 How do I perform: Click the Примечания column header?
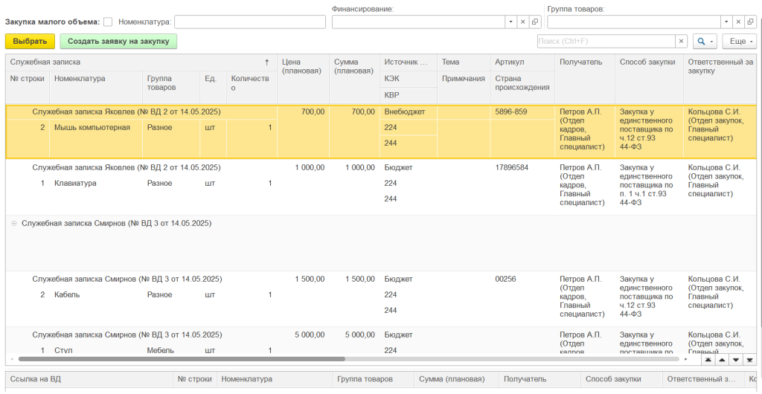coord(464,87)
